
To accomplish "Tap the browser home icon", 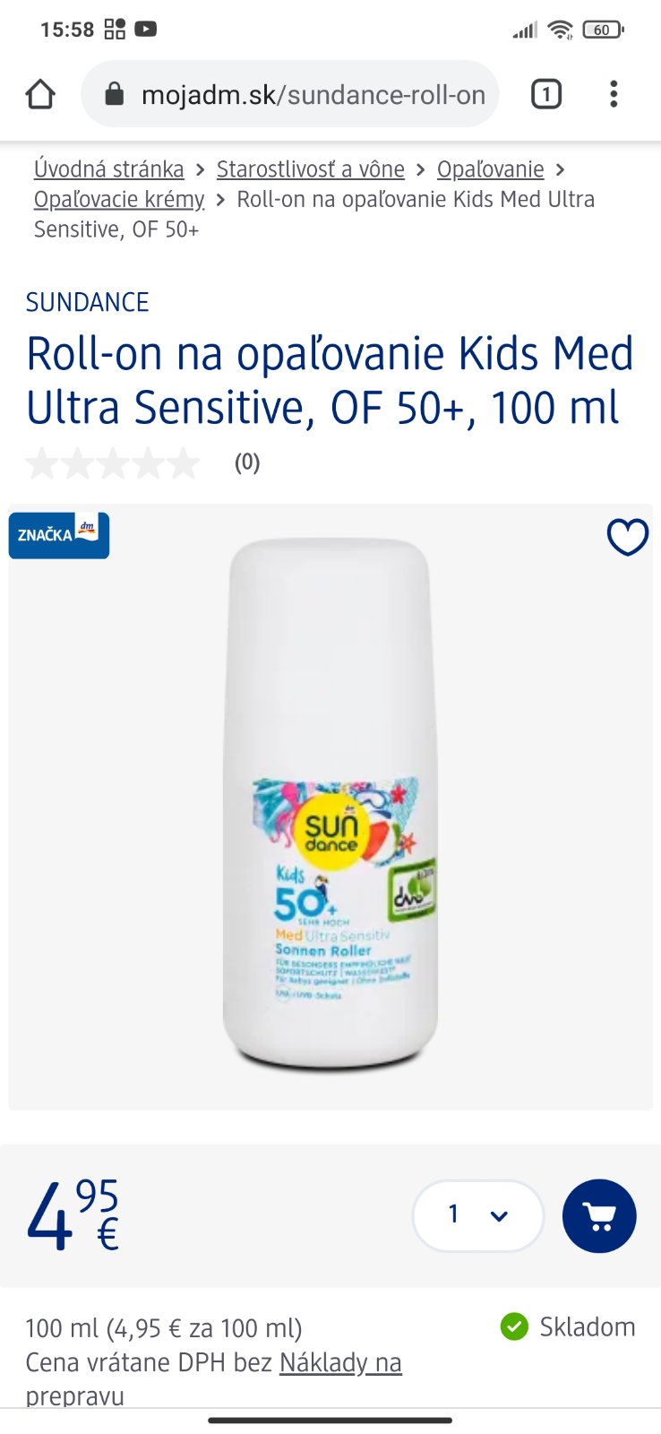I will (40, 94).
